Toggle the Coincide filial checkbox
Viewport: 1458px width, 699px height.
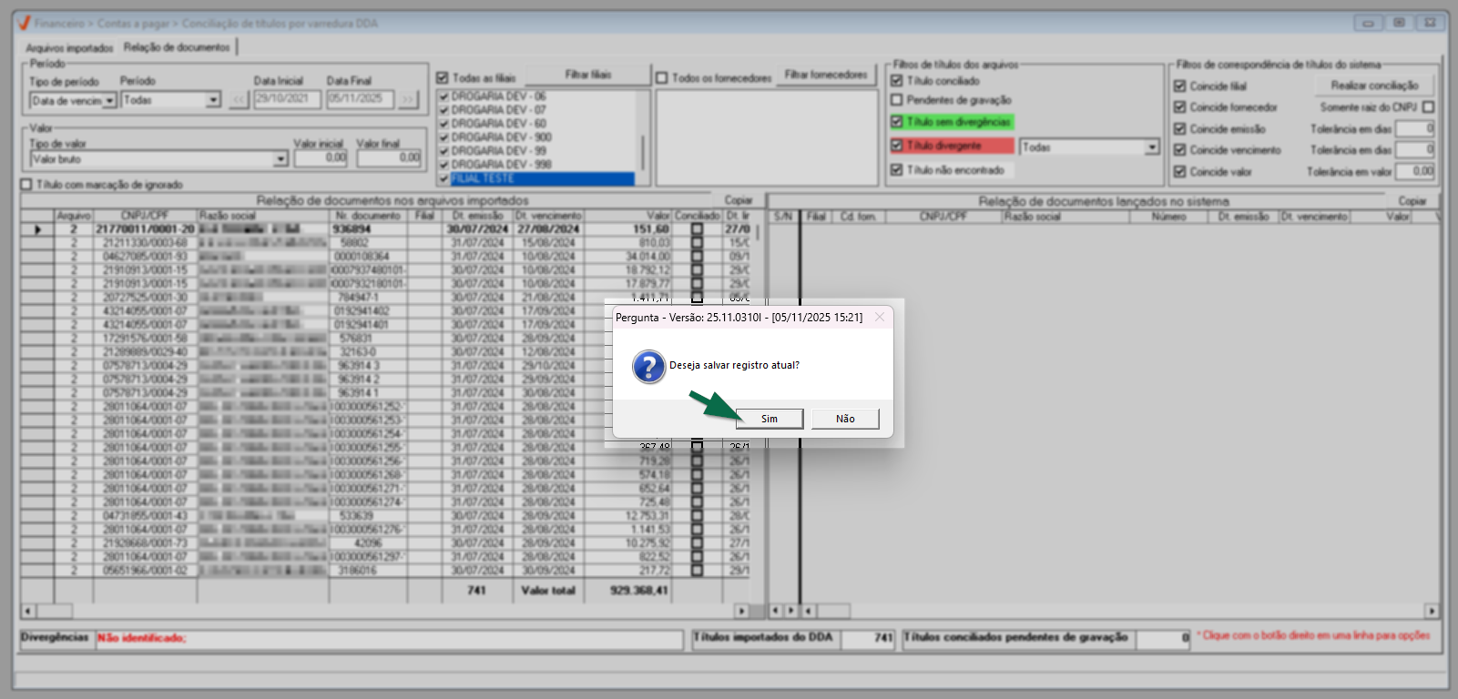(1180, 86)
